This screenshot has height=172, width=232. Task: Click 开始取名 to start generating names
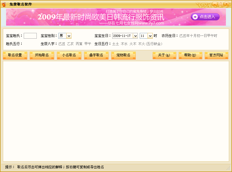[42, 55]
